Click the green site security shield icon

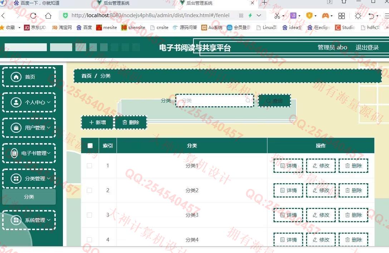[x=65, y=15]
